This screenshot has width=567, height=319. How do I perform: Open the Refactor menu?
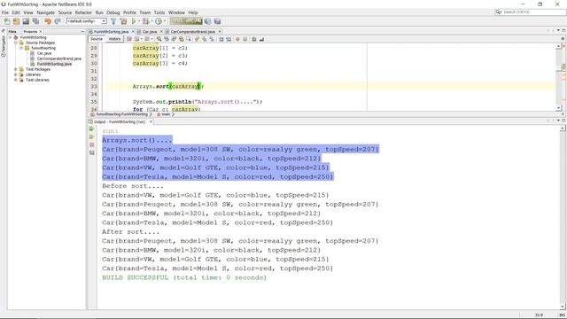click(83, 12)
